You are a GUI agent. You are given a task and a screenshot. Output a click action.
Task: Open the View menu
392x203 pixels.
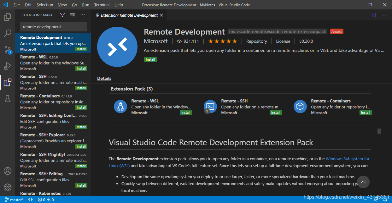62,5
